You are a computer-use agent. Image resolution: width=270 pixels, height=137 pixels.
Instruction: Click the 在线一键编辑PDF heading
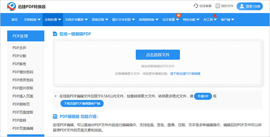[x=75, y=34]
